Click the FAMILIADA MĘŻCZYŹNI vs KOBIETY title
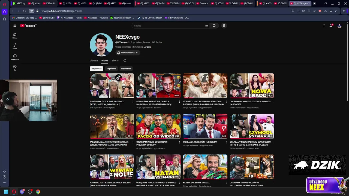Screen dimensions: 349x196 [200, 142]
